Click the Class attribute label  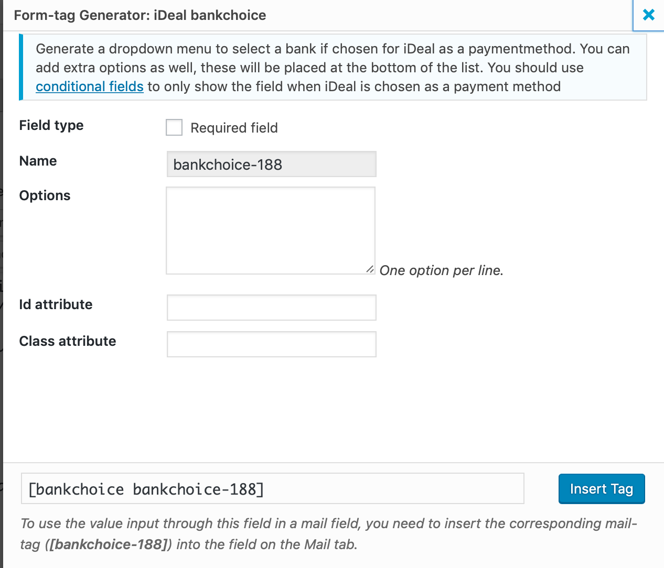click(x=68, y=341)
